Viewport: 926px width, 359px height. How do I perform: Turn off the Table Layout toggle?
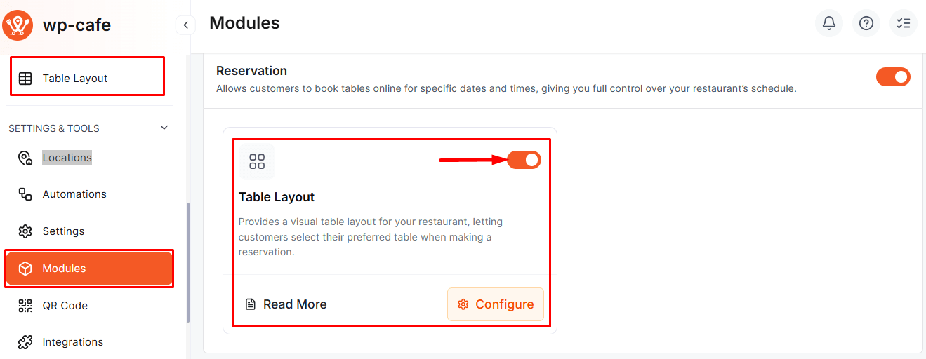(524, 161)
